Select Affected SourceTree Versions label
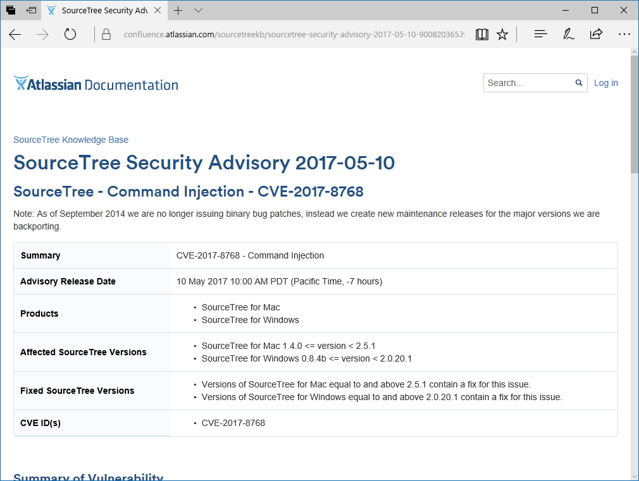This screenshot has height=481, width=639. pyautogui.click(x=84, y=352)
